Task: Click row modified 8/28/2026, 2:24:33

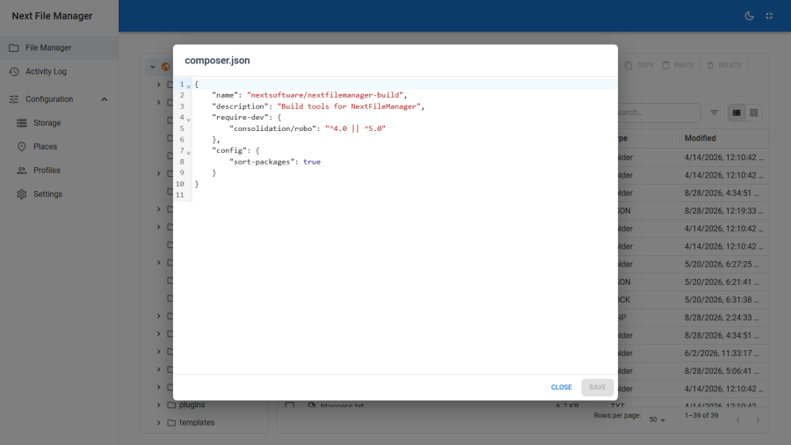Action: click(723, 317)
